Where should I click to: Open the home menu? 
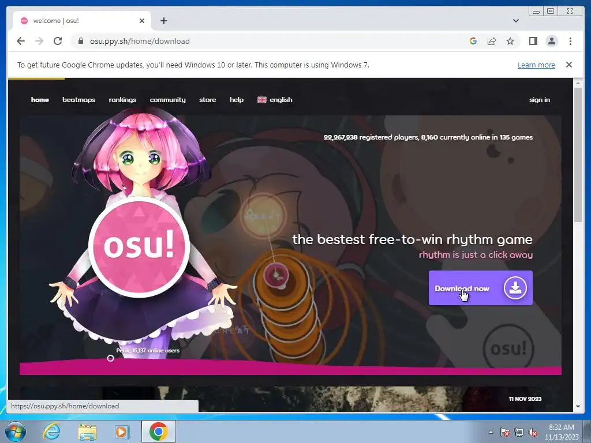[x=40, y=100]
